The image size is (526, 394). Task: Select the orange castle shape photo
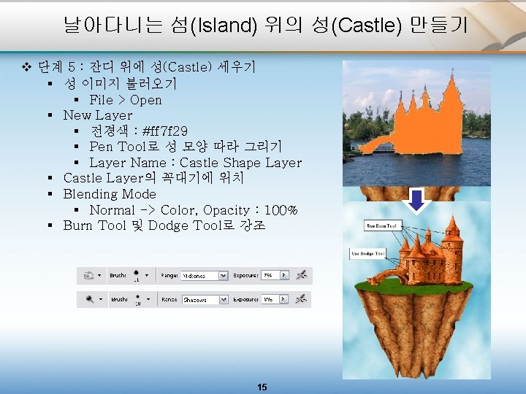tap(416, 123)
